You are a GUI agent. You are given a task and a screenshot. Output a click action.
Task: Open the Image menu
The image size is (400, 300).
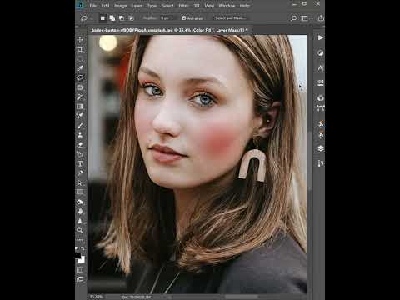pos(120,6)
